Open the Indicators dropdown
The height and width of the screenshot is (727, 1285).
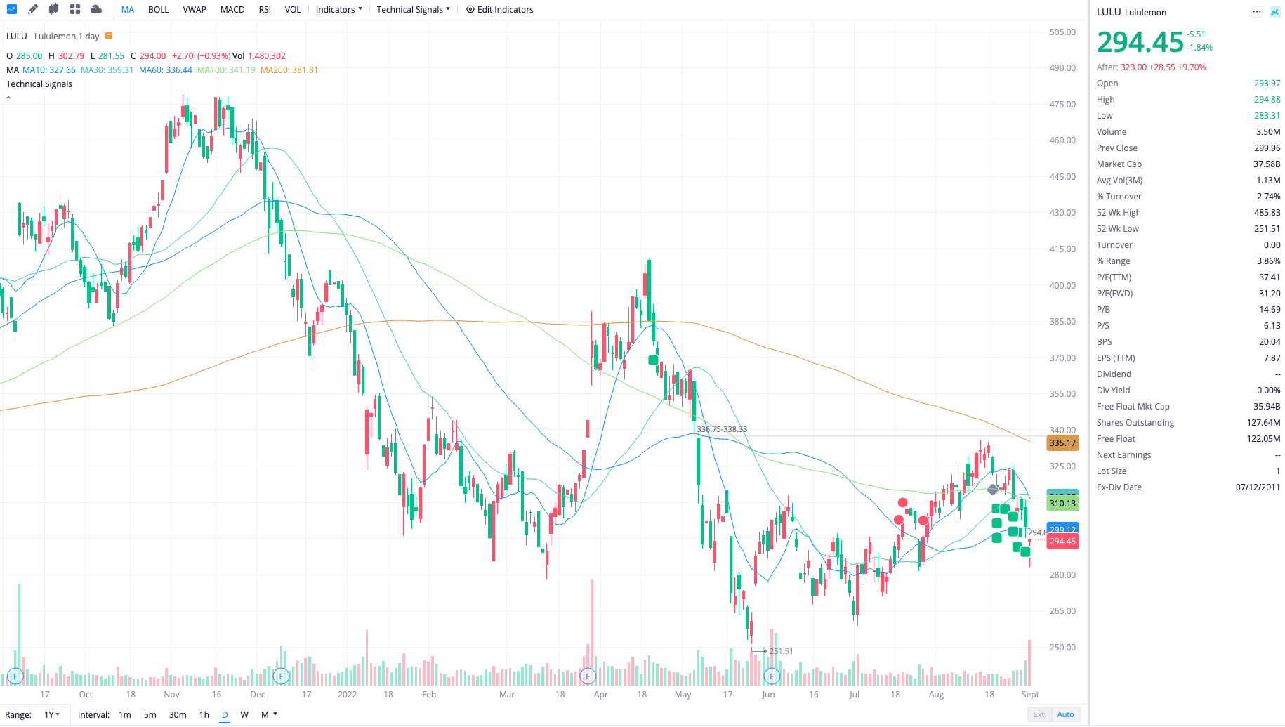click(x=339, y=9)
